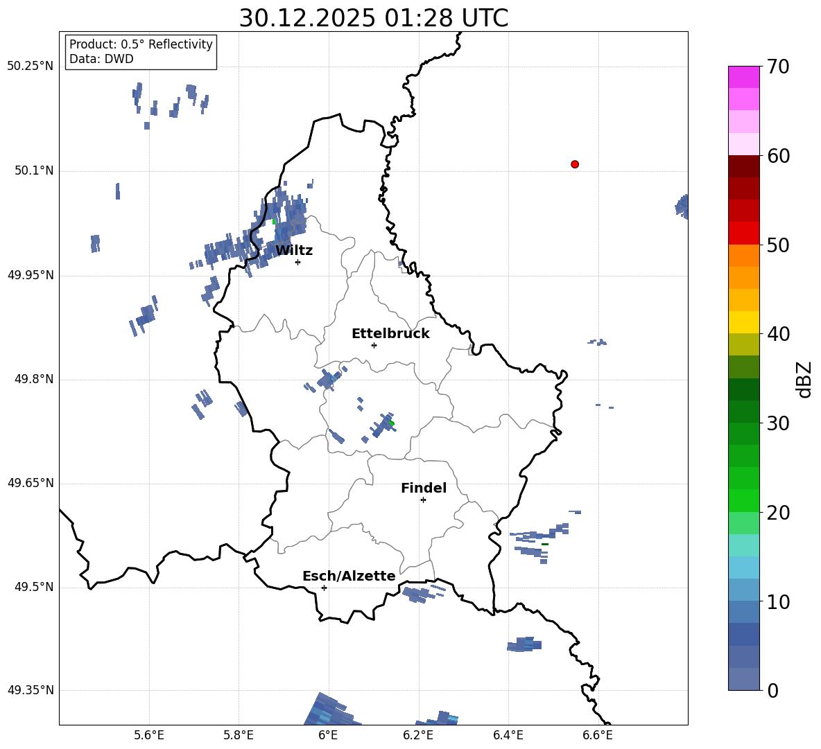The height and width of the screenshot is (749, 821).
Task: Click the Wiltz city label
Action: pyautogui.click(x=294, y=250)
